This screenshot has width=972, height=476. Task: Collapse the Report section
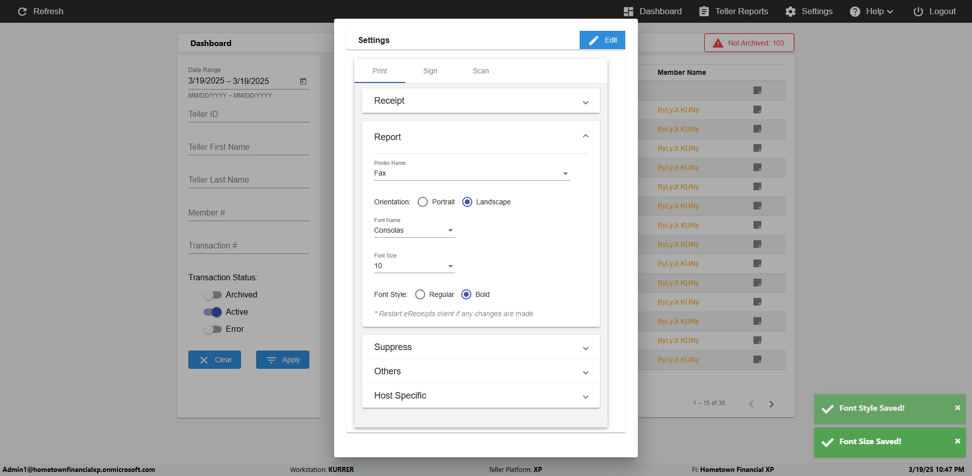tap(481, 137)
